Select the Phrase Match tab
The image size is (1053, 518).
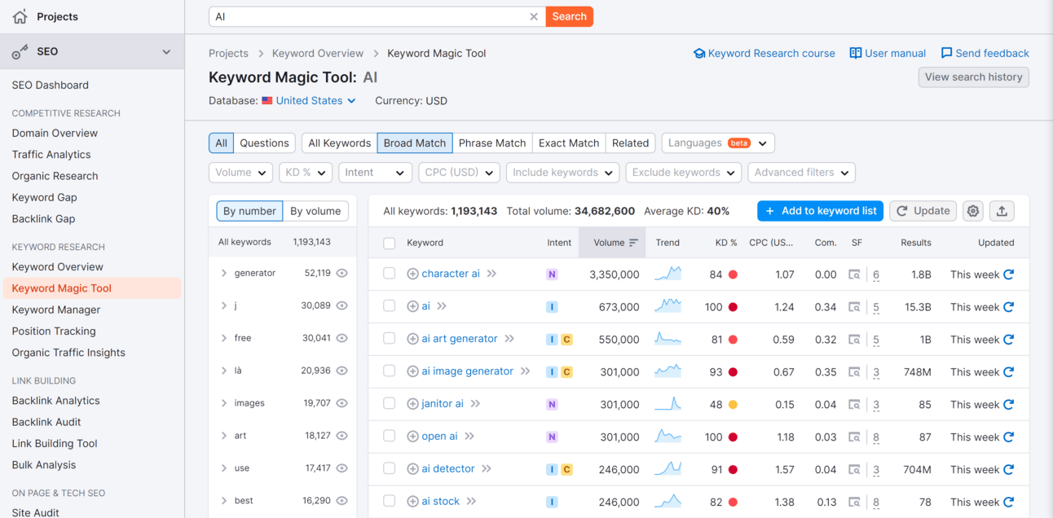[x=492, y=143]
